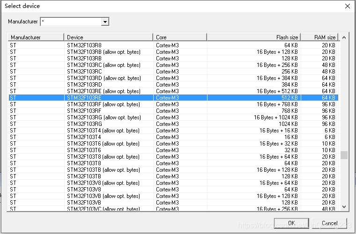Sort by the Device column header
The height and width of the screenshot is (234, 356).
click(x=109, y=37)
